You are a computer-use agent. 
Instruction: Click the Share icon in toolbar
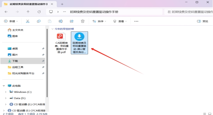tap(72, 21)
